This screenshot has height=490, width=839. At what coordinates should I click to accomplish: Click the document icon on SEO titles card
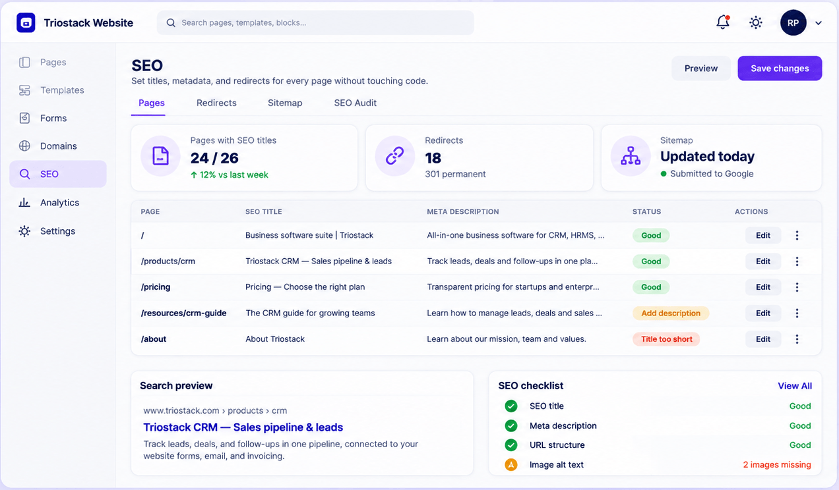160,156
